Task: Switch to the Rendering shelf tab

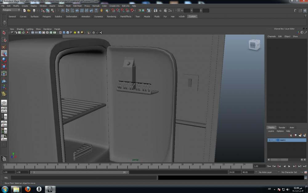Action: 111,16
